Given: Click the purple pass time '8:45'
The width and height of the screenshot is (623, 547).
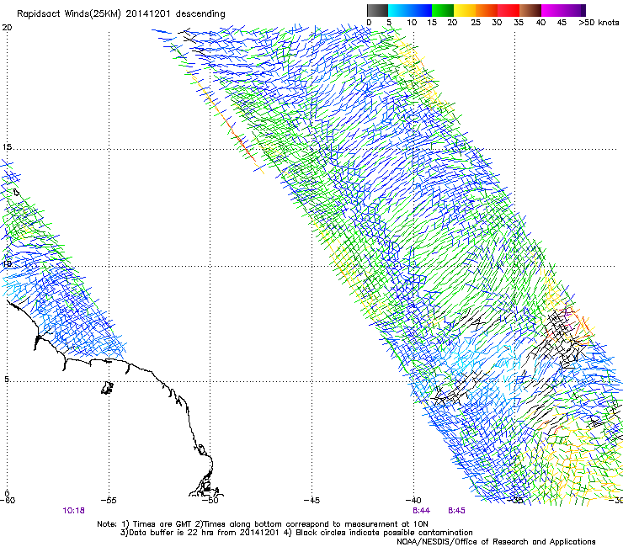Looking at the screenshot, I should coord(456,511).
